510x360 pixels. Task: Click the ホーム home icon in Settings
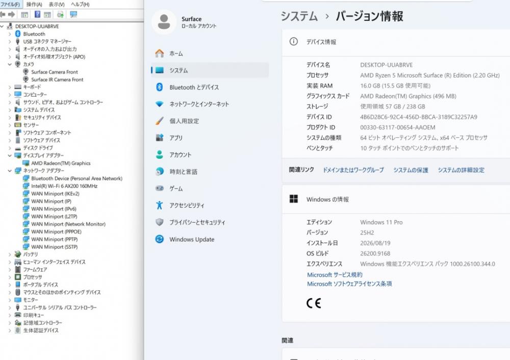(159, 54)
